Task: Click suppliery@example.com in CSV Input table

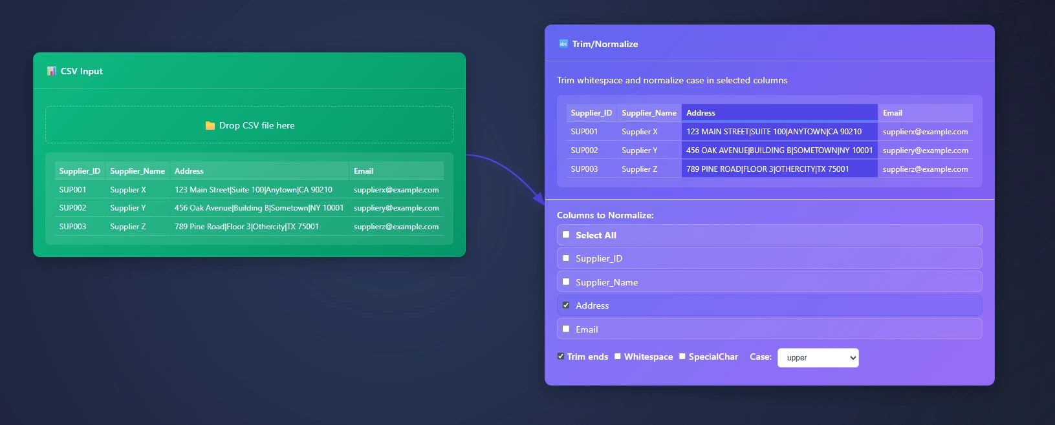Action: coord(396,208)
